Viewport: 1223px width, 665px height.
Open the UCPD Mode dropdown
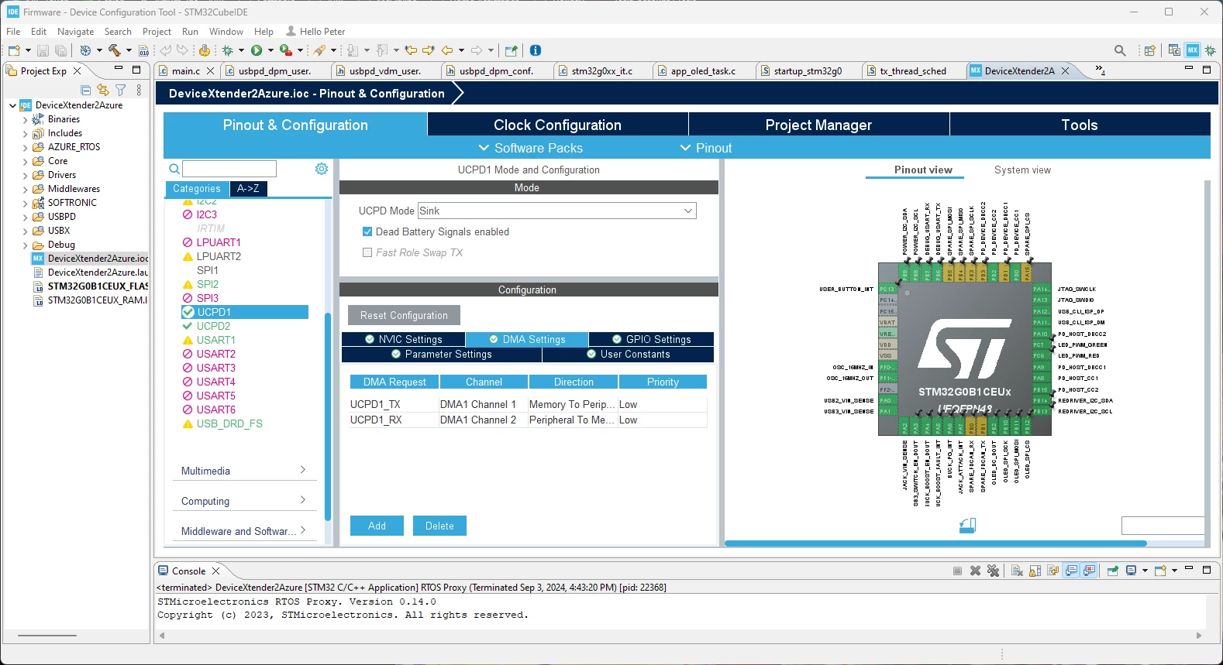[557, 211]
